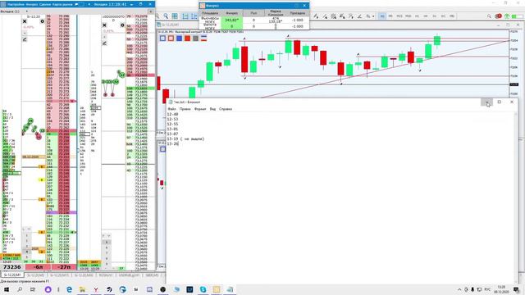Select the M1 timeframe button in chart toolbar
Screen dimensions: 525x295
click(x=382, y=16)
